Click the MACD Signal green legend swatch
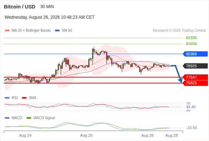 coord(29,118)
